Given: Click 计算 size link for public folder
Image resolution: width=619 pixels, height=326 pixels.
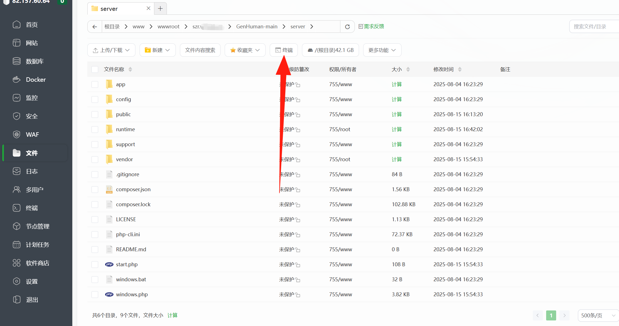Looking at the screenshot, I should point(397,114).
